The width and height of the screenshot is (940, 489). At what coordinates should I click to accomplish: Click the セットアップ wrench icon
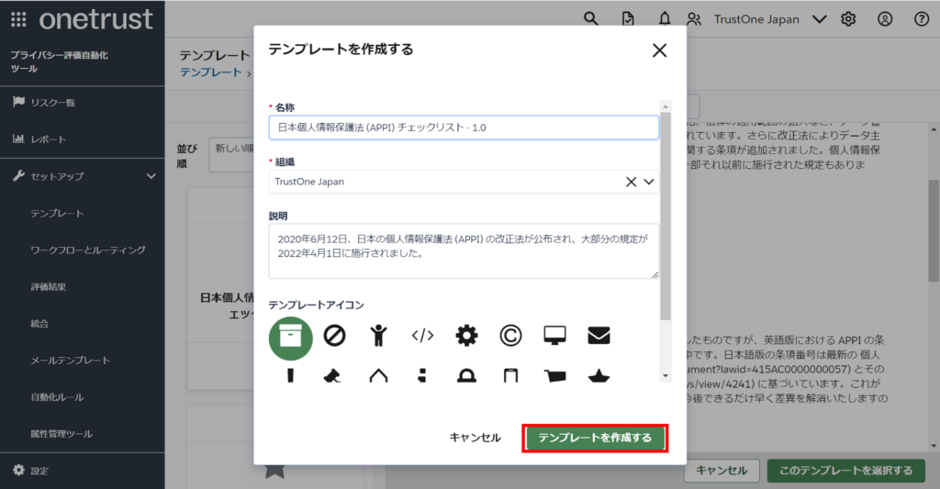click(x=18, y=175)
